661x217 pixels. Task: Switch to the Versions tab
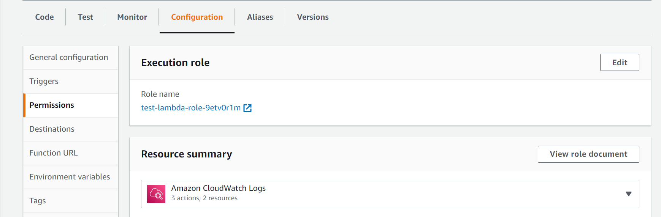(x=312, y=17)
